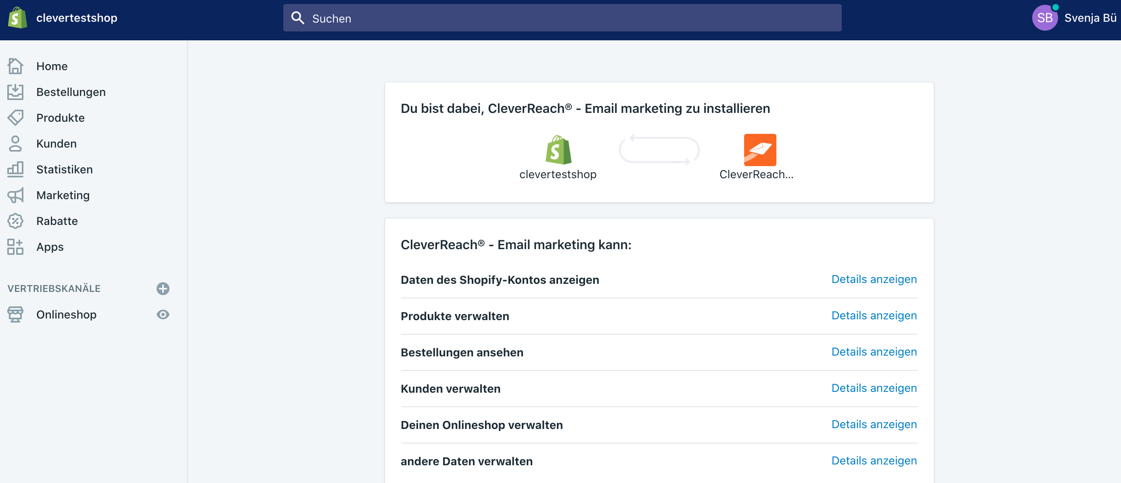Click 'Kunden verwalten' permission text

point(450,389)
